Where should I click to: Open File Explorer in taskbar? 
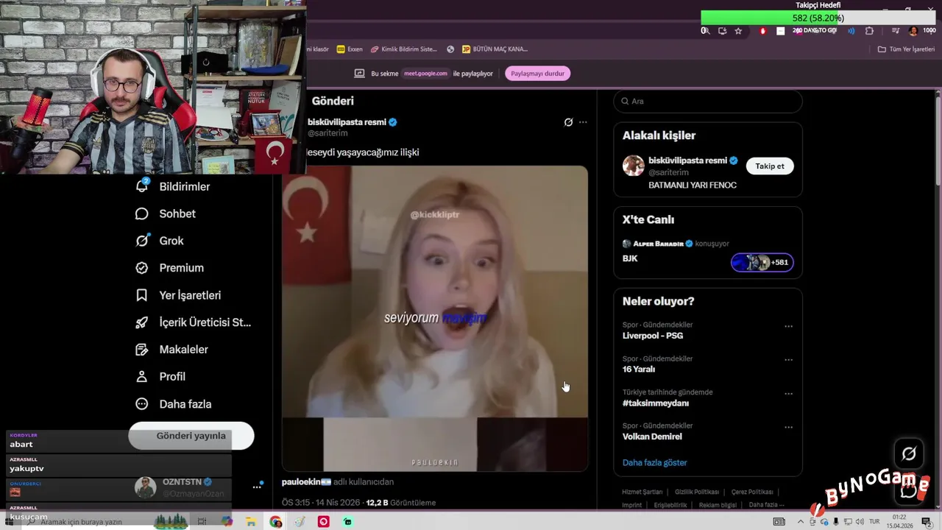point(251,522)
